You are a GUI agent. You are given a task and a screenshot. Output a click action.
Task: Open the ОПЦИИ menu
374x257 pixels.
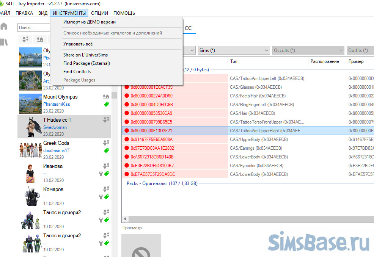[x=99, y=13]
